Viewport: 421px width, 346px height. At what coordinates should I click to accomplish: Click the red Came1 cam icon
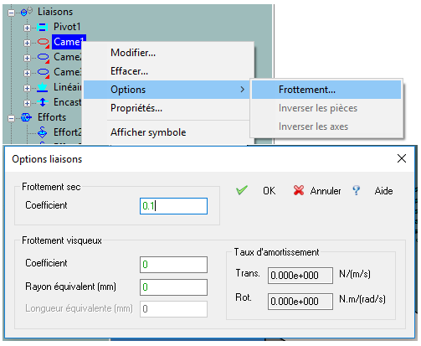tap(44, 42)
